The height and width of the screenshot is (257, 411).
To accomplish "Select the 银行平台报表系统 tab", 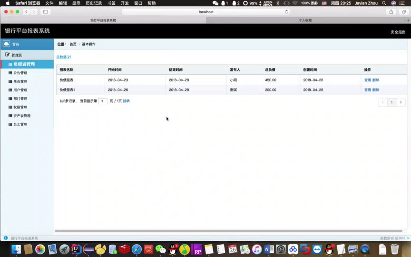I will pyautogui.click(x=103, y=20).
